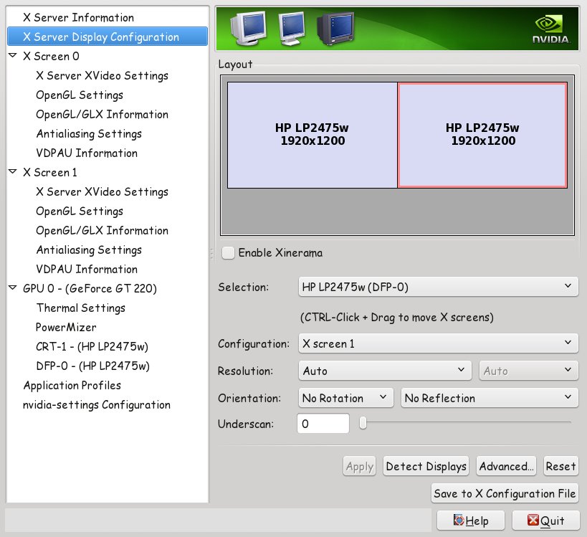
Task: Click the Help button lifebuoy icon
Action: tap(459, 520)
